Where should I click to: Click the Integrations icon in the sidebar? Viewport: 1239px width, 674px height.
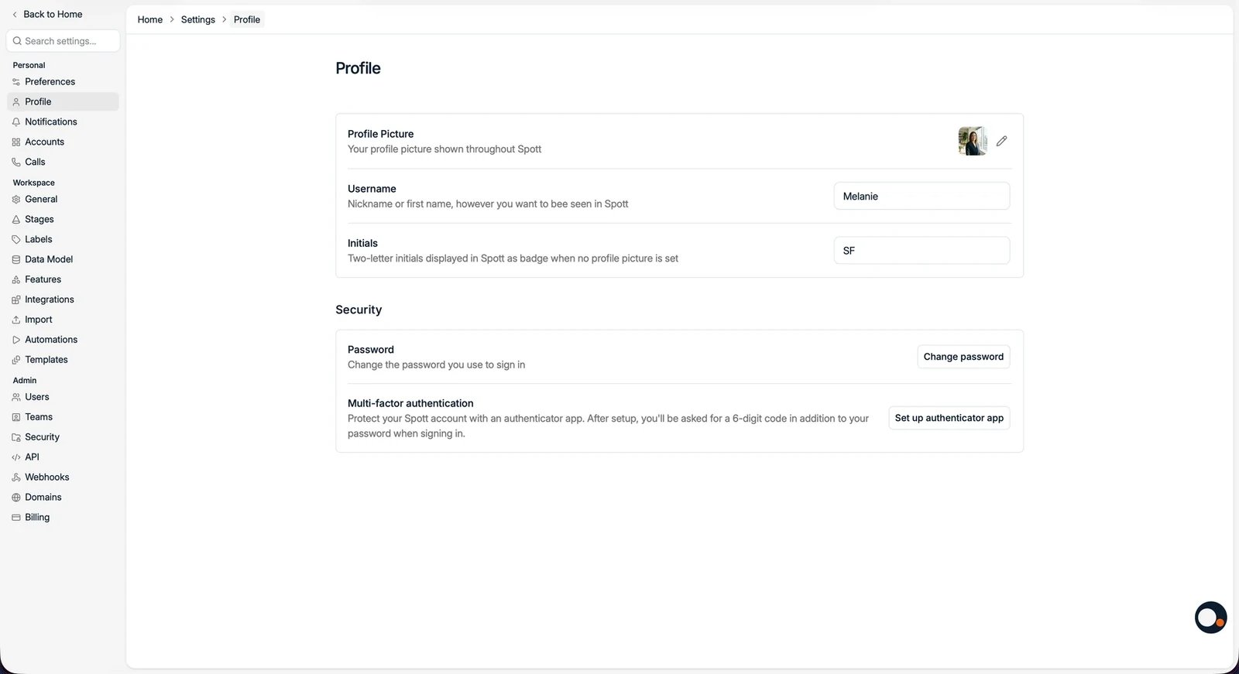[16, 300]
